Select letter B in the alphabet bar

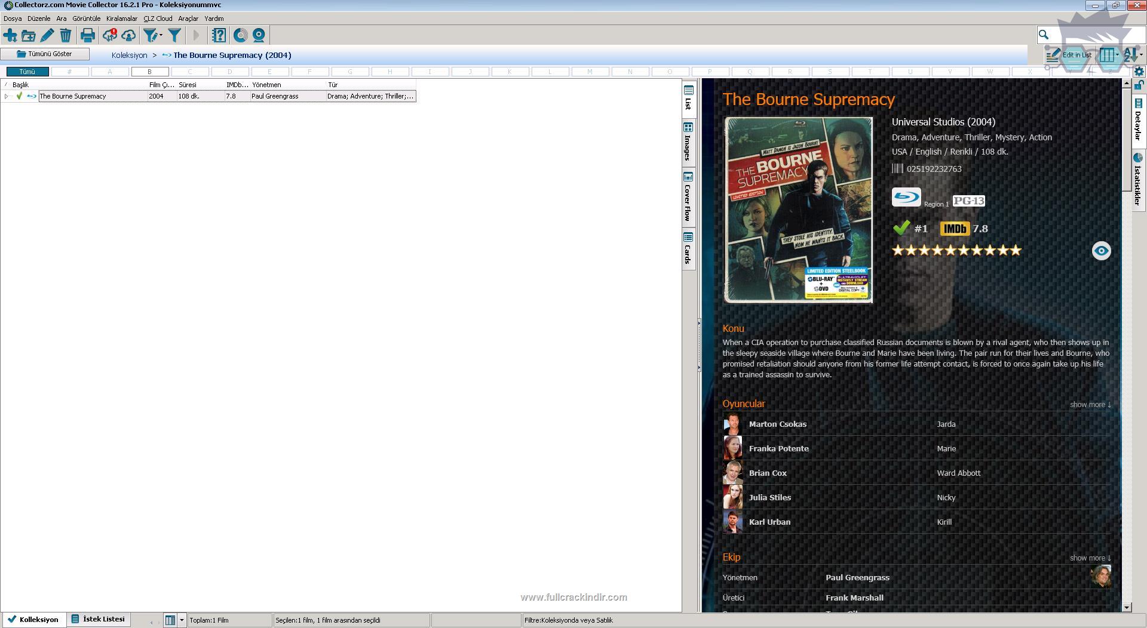point(150,72)
